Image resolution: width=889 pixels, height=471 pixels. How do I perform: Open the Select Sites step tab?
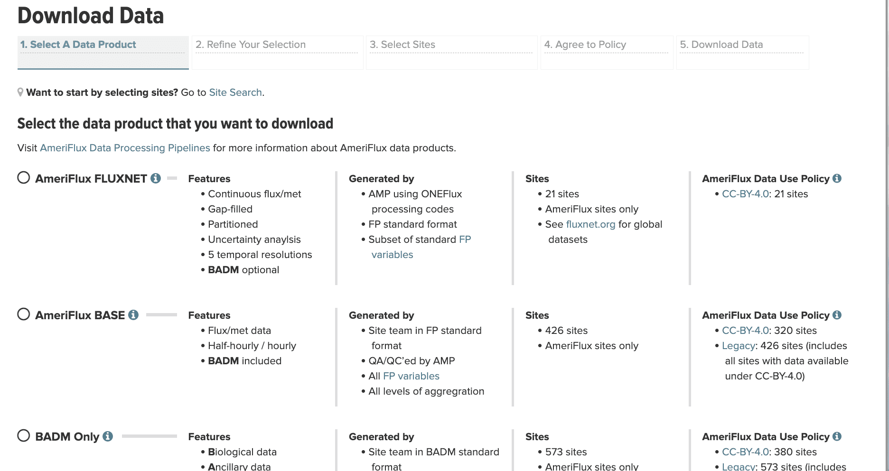[403, 45]
